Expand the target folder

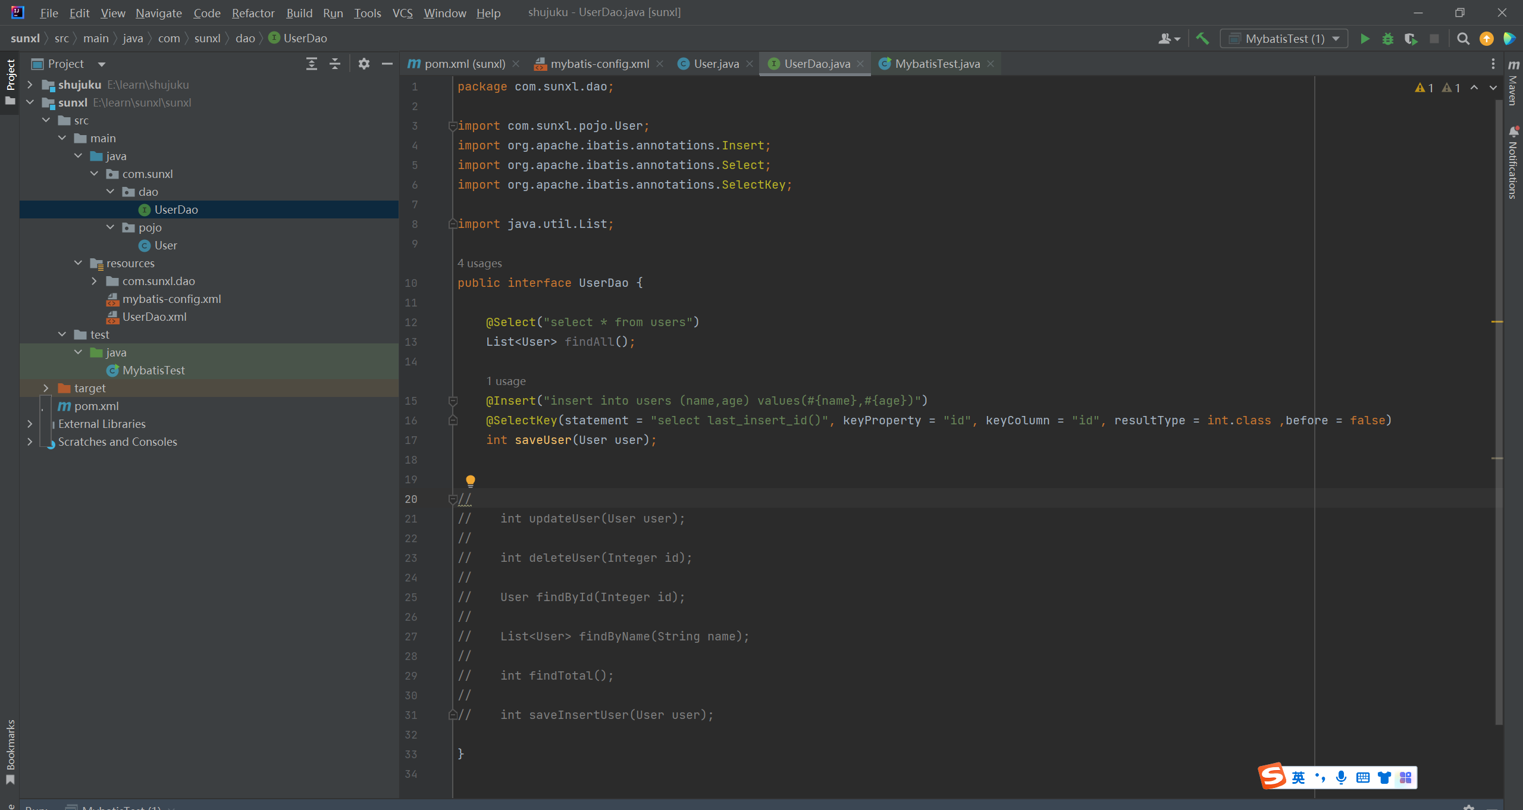pos(46,388)
